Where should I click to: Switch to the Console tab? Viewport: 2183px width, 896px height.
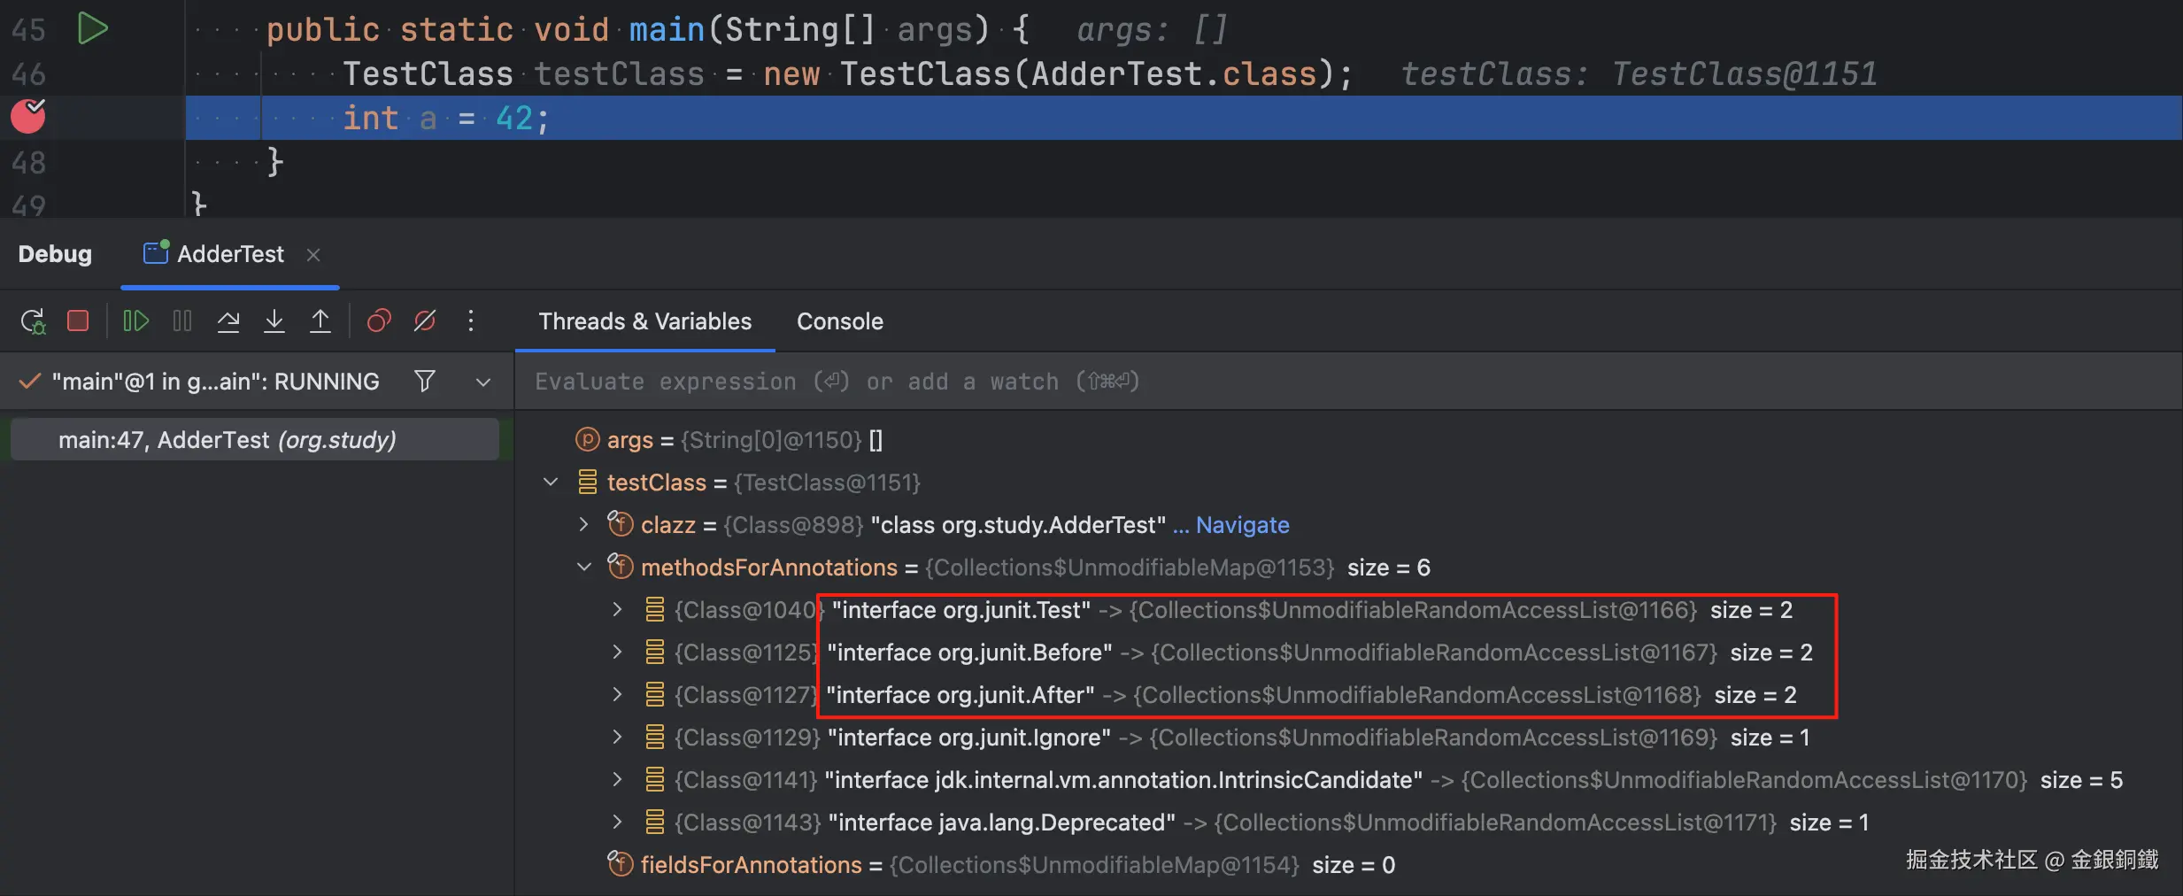pos(839,321)
